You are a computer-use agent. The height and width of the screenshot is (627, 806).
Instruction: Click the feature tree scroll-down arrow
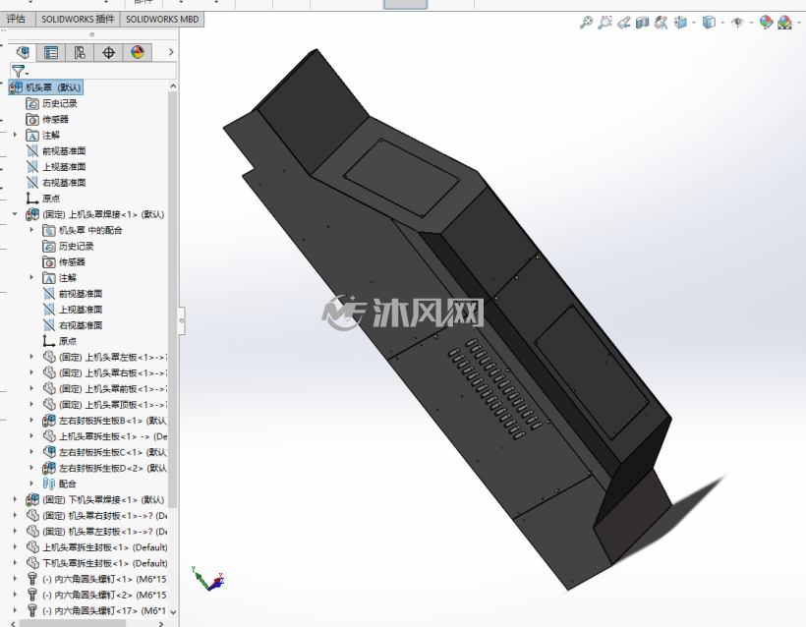click(173, 611)
